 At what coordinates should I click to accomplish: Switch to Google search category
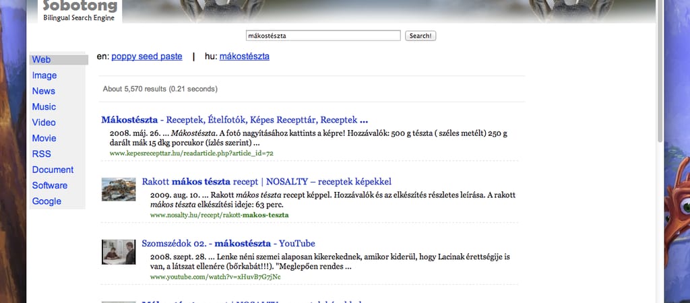(46, 201)
